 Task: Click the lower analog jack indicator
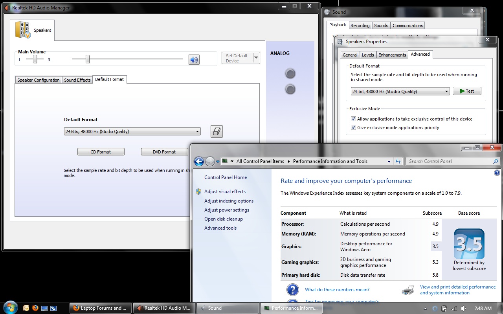point(290,89)
